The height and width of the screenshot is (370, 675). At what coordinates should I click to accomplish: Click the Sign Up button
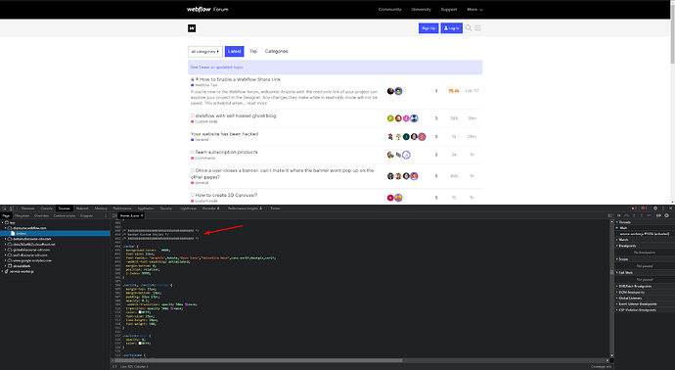(x=428, y=28)
